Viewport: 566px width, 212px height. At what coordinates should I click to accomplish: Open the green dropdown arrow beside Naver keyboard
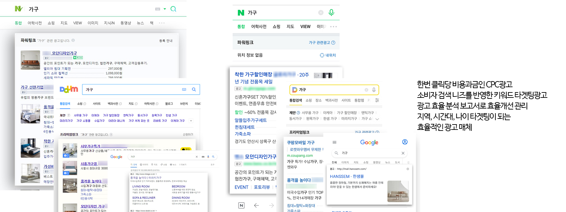click(165, 9)
